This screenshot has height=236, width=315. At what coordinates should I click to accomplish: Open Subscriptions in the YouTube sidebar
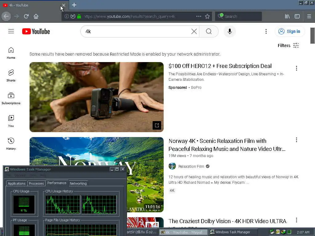(11, 99)
